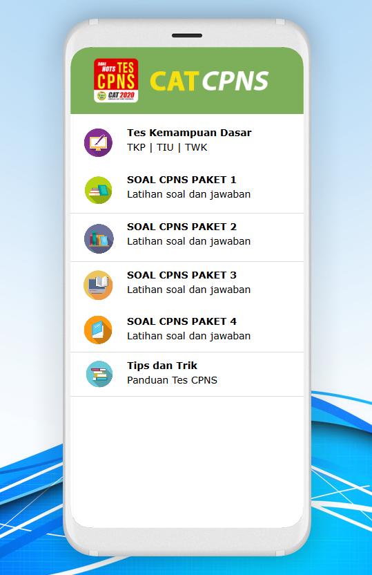Tap the open-book icon for Paket 3
This screenshot has width=372, height=575.
tap(98, 285)
